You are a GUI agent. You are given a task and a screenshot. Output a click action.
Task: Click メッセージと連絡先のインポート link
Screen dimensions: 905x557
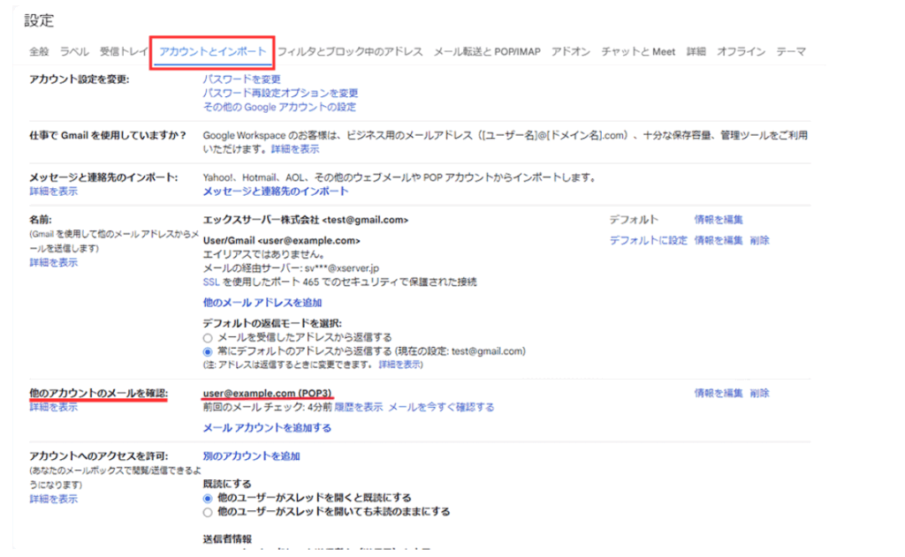coord(276,192)
